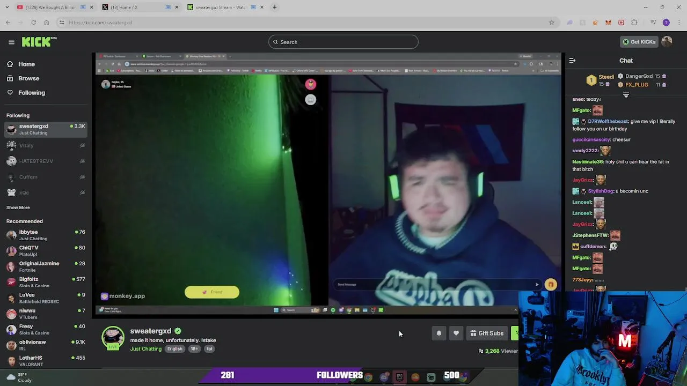
Task: Open the Kick hamburger menu
Action: 11,42
